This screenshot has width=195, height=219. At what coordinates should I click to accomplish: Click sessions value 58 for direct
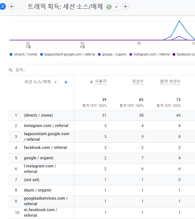click(x=141, y=115)
